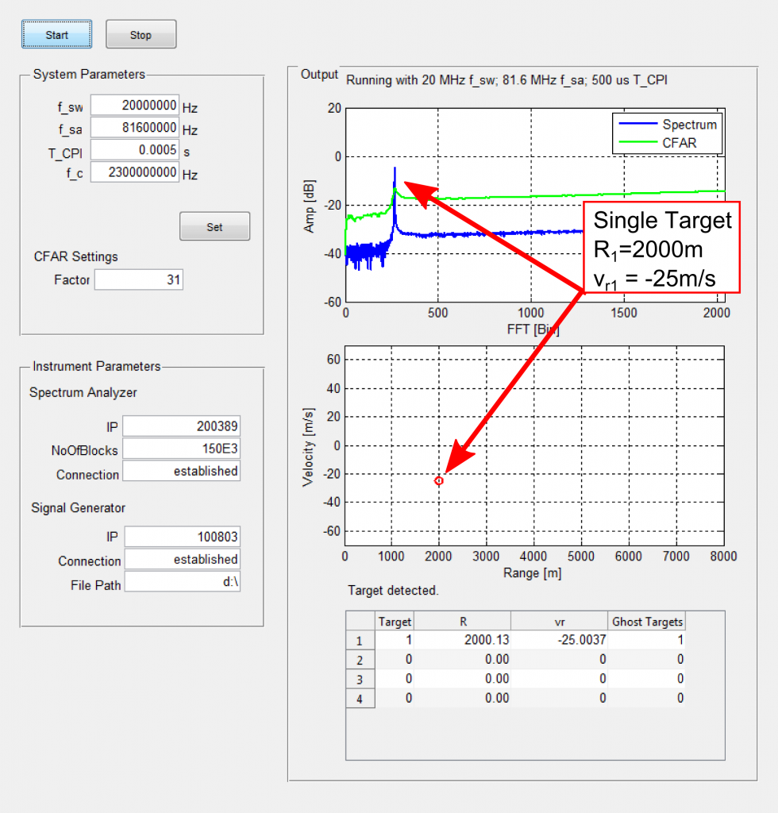778x813 pixels.
Task: Click the f_sw frequency input field
Action: click(x=134, y=105)
